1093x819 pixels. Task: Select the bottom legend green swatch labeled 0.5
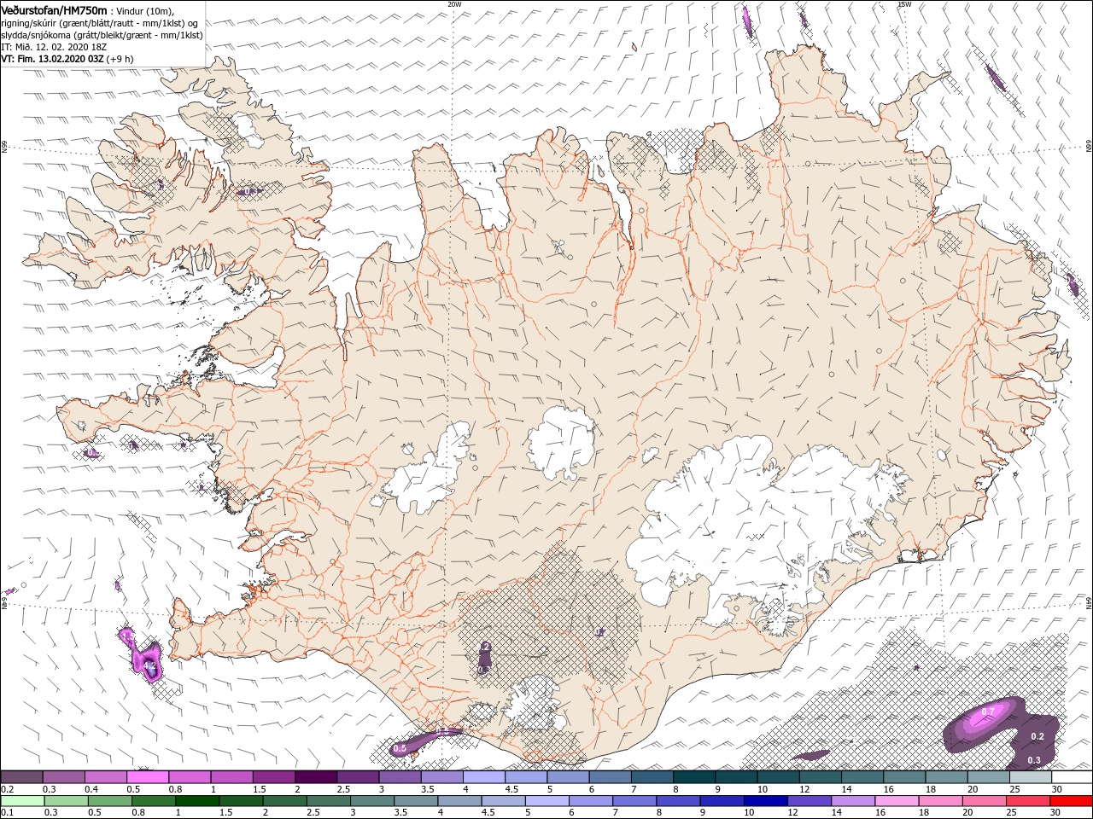pyautogui.click(x=109, y=801)
